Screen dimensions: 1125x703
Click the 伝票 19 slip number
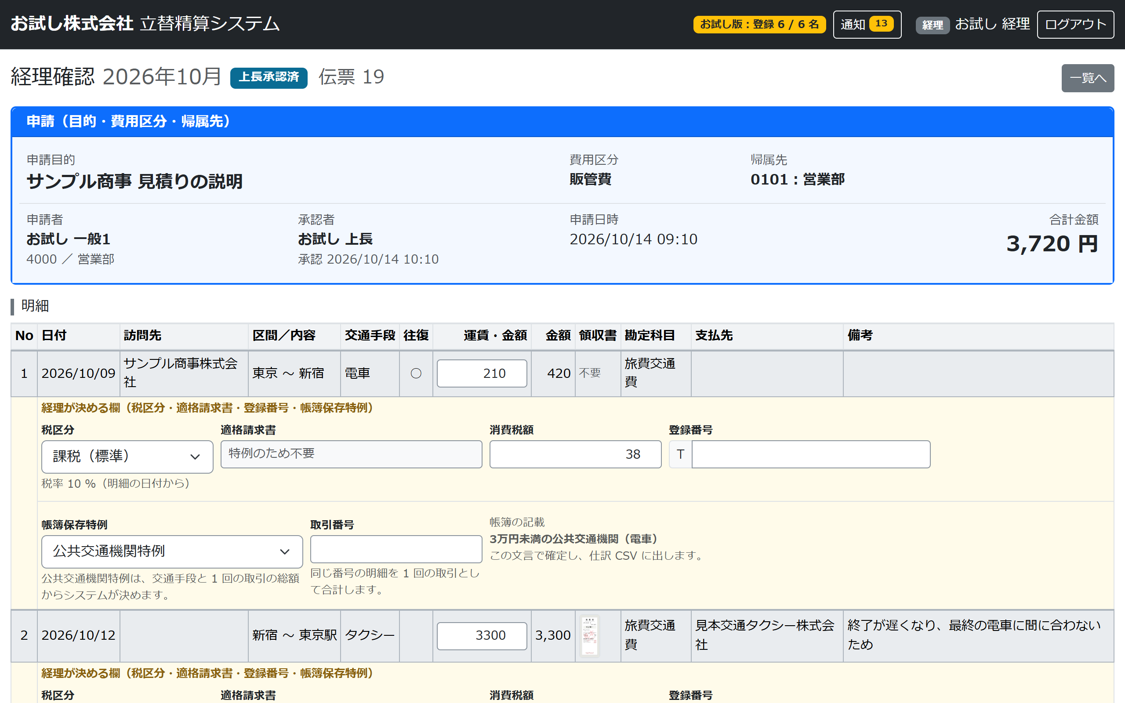pos(351,77)
